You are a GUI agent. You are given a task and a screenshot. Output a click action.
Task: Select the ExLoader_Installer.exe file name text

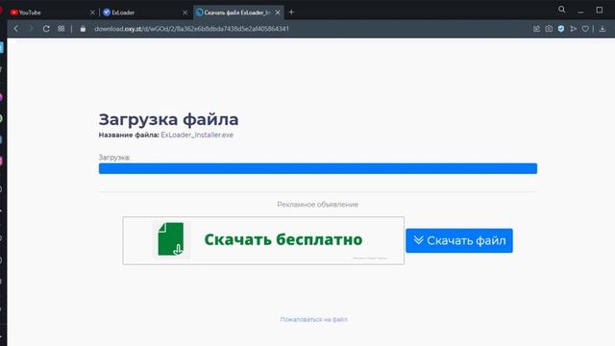197,135
